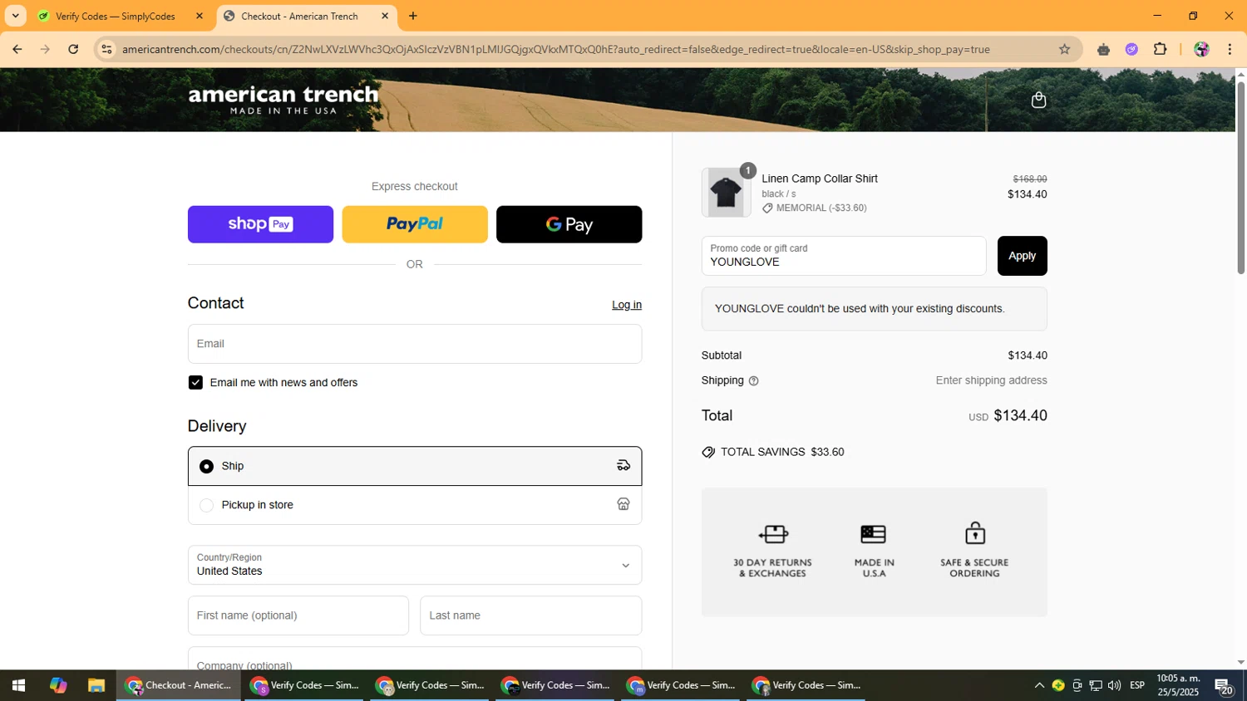Click the store pickup building icon
Image resolution: width=1247 pixels, height=701 pixels.
coord(623,504)
